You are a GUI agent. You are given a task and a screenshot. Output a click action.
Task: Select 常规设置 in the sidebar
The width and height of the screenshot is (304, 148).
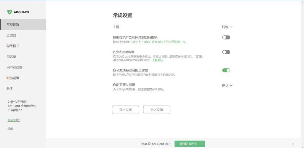pyautogui.click(x=23, y=25)
